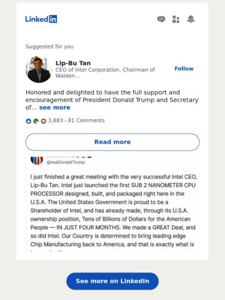Open the @realDonaldTrump handle
The width and height of the screenshot is (225, 300).
(66, 162)
